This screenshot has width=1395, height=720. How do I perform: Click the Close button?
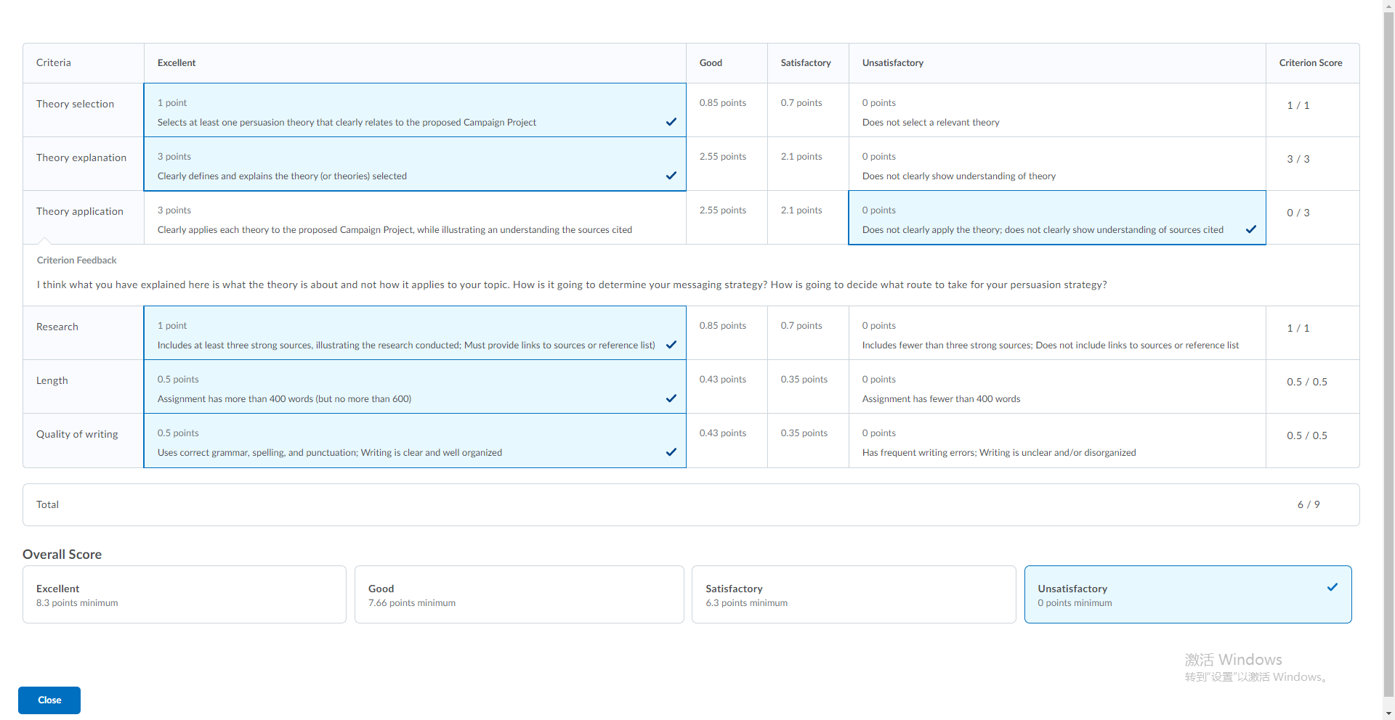pos(49,700)
